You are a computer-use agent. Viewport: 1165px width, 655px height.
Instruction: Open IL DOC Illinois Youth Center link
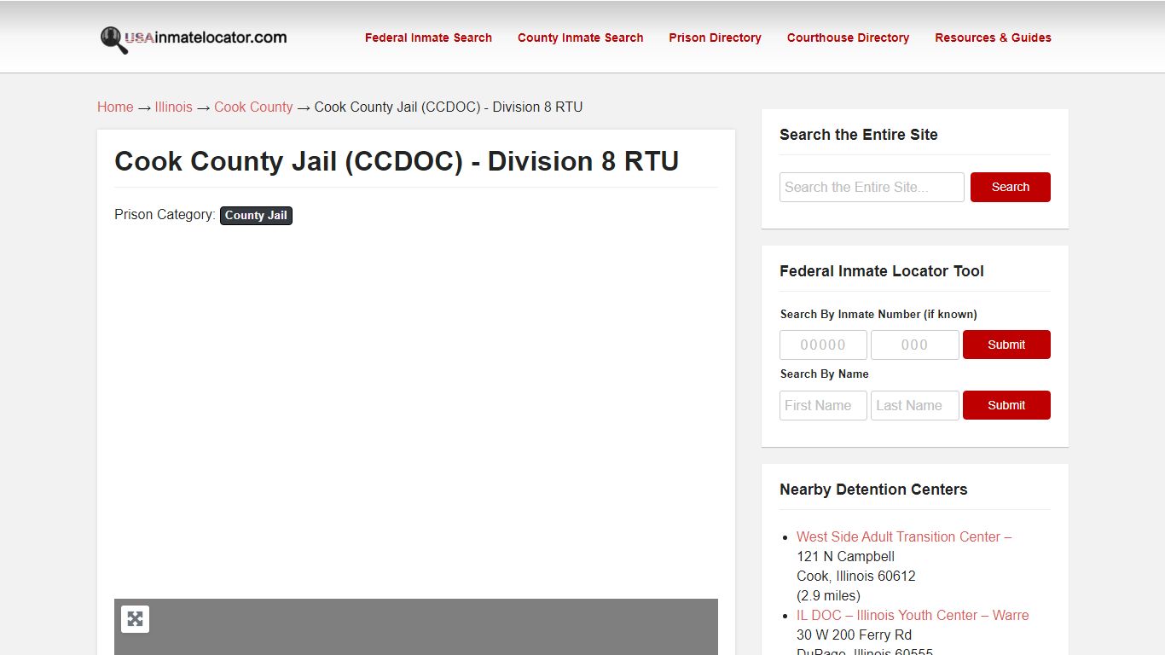pyautogui.click(x=912, y=615)
